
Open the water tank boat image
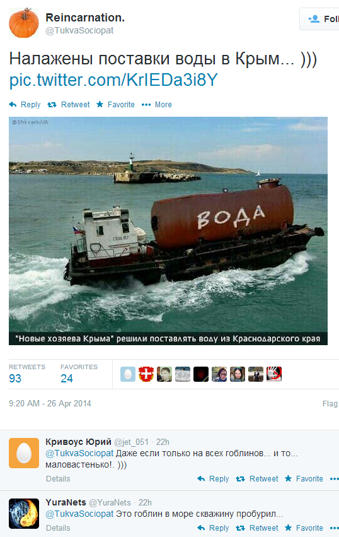point(168,231)
